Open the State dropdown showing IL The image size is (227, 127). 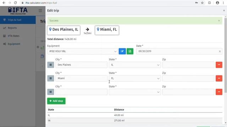[x=135, y=65]
